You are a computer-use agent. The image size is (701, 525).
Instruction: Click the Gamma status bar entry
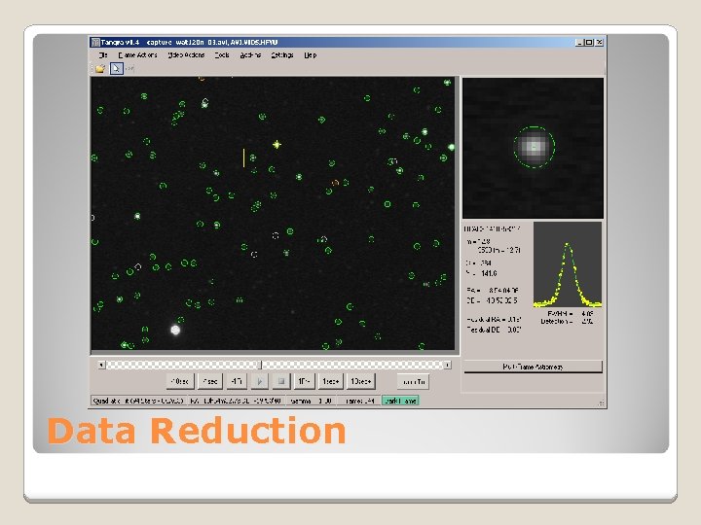click(311, 401)
